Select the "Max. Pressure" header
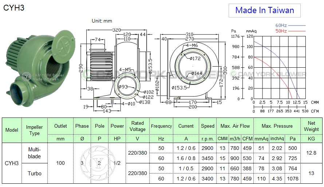The height and width of the screenshot is (187, 324). pyautogui.click(x=277, y=126)
